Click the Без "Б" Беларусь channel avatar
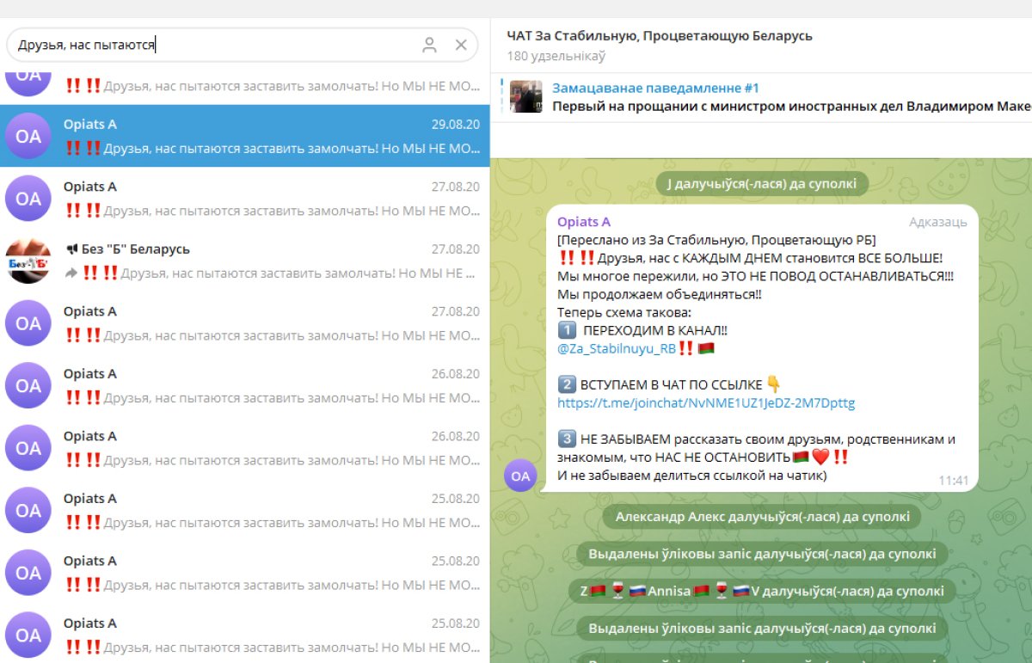The width and height of the screenshot is (1032, 663). (28, 261)
